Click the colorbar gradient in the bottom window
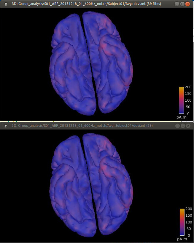The image size is (194, 243). tap(182, 222)
